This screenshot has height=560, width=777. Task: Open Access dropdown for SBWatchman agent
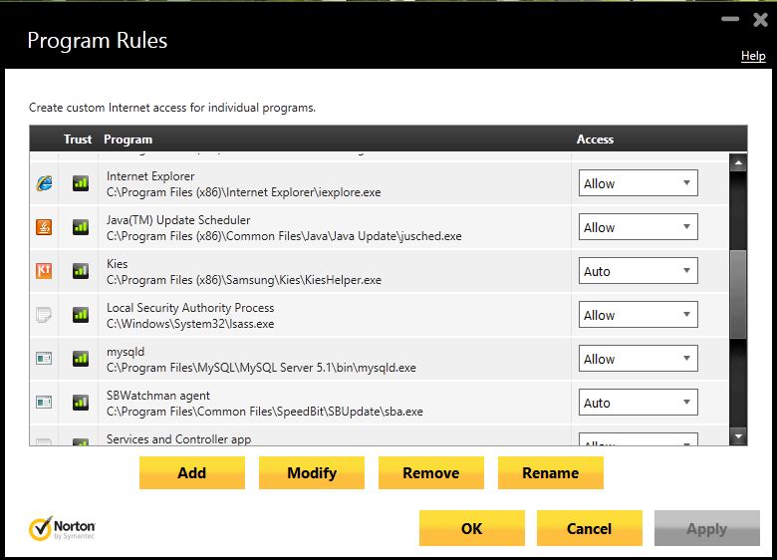point(639,403)
